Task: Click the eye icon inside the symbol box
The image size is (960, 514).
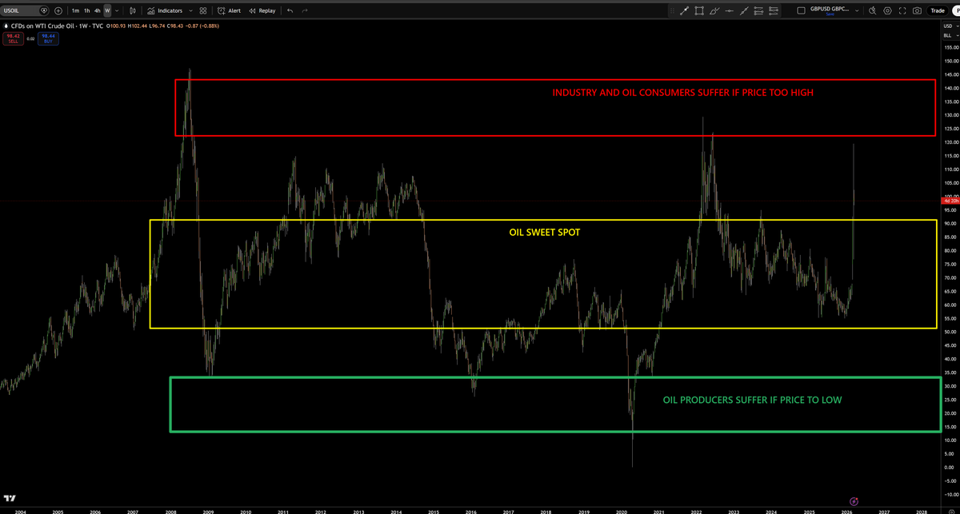Action: (43, 11)
